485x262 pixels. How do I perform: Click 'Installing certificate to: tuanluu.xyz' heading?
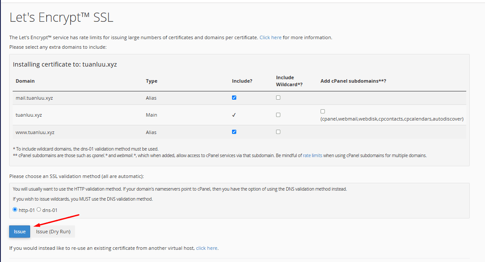(x=65, y=64)
